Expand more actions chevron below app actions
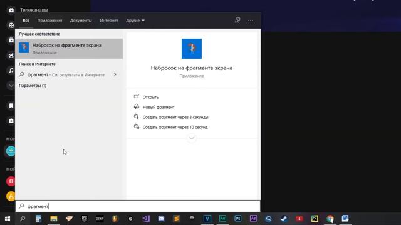 point(192,138)
